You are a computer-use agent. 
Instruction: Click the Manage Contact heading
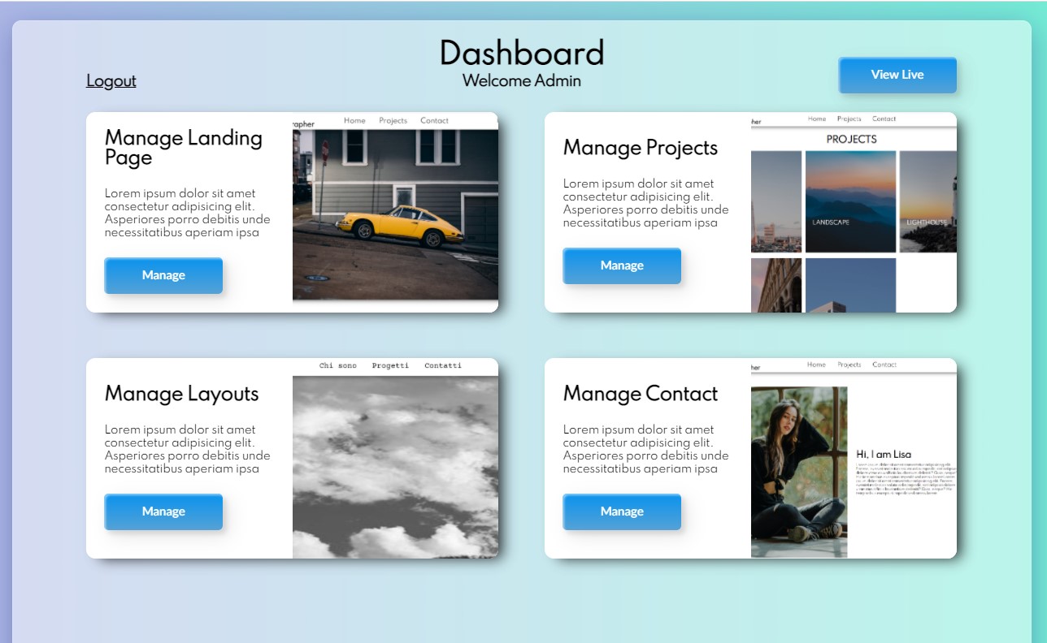pos(641,394)
